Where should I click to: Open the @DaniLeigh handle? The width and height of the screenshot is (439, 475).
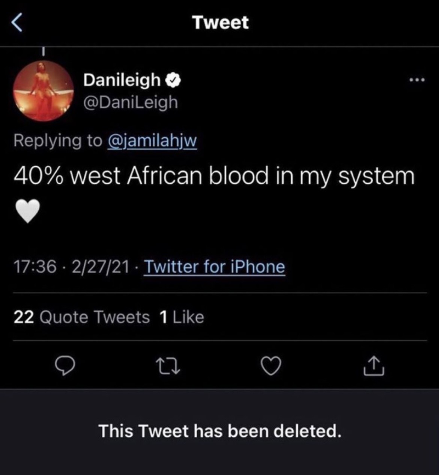tap(130, 102)
